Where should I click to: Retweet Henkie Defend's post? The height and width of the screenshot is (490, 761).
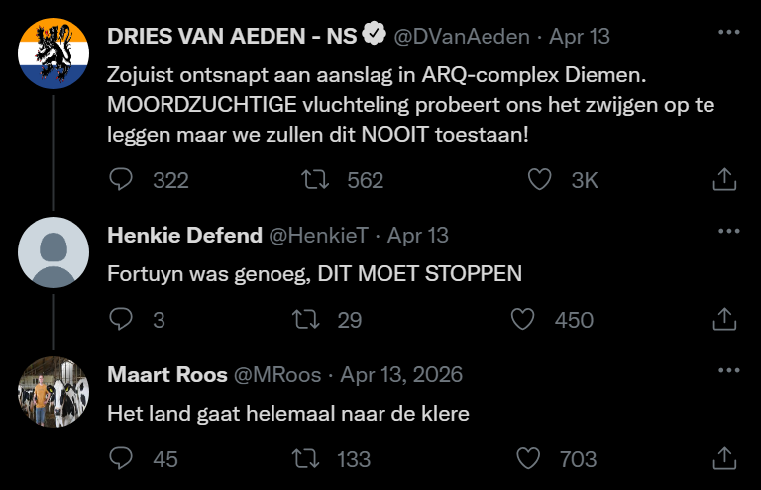click(x=317, y=319)
